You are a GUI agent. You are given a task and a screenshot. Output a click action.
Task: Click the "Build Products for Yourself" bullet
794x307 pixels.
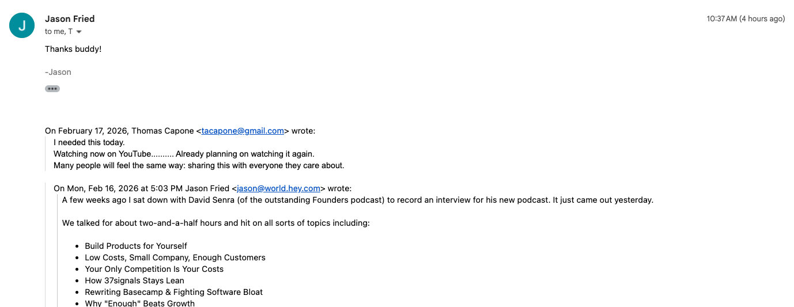pyautogui.click(x=136, y=246)
